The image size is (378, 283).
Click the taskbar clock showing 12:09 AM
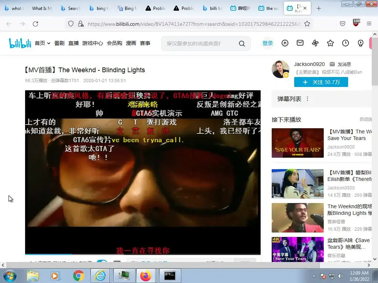pos(359,276)
